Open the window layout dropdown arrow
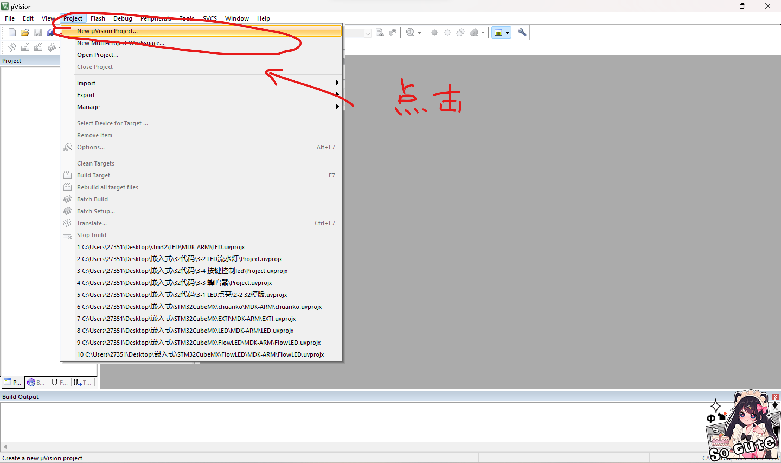The height and width of the screenshot is (463, 781). [x=507, y=33]
